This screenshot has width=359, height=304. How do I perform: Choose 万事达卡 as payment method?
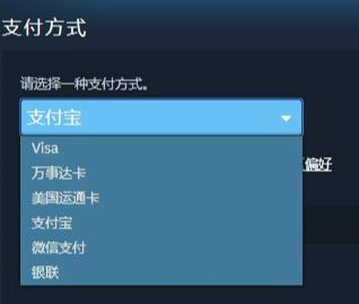[x=161, y=173]
